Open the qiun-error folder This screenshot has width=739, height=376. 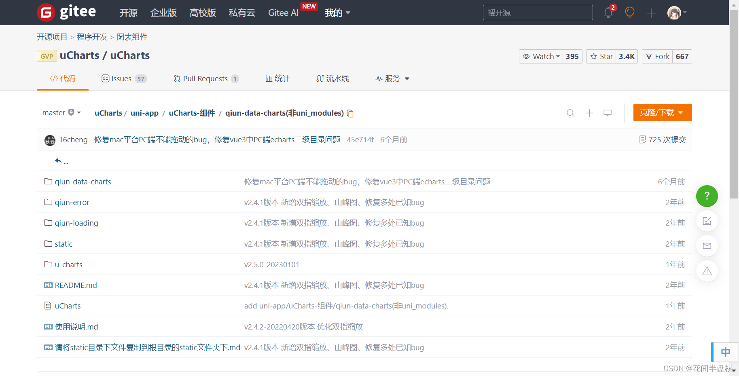tap(72, 202)
